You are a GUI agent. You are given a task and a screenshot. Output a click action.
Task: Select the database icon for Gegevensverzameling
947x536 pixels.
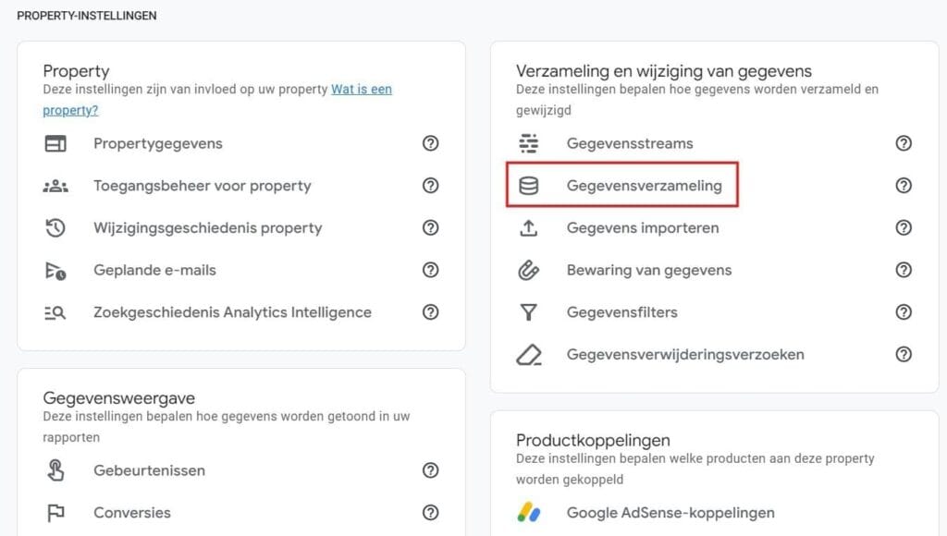click(528, 185)
